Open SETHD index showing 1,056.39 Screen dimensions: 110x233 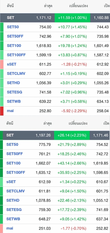[13, 83]
